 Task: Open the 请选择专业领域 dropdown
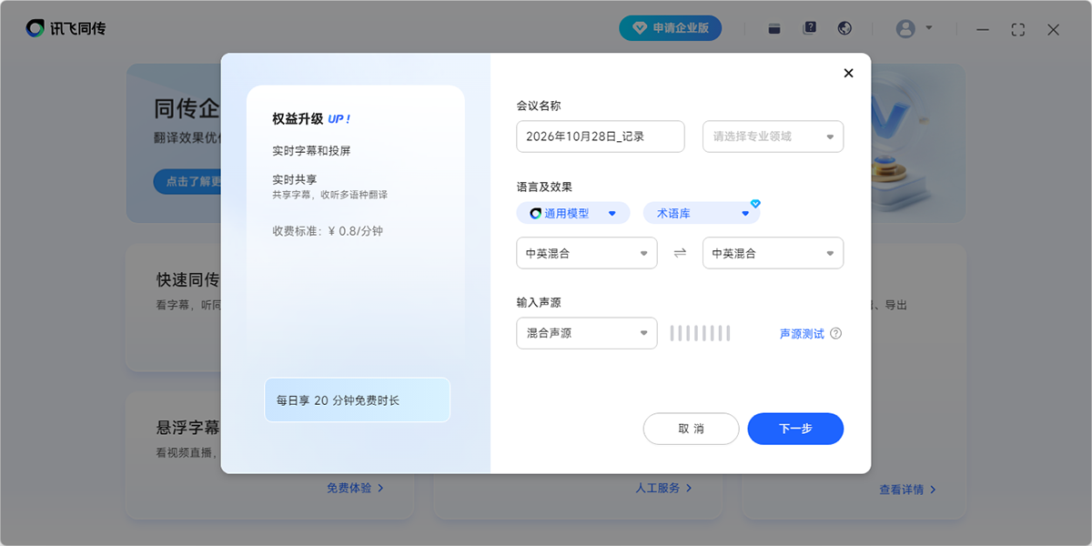(x=773, y=136)
